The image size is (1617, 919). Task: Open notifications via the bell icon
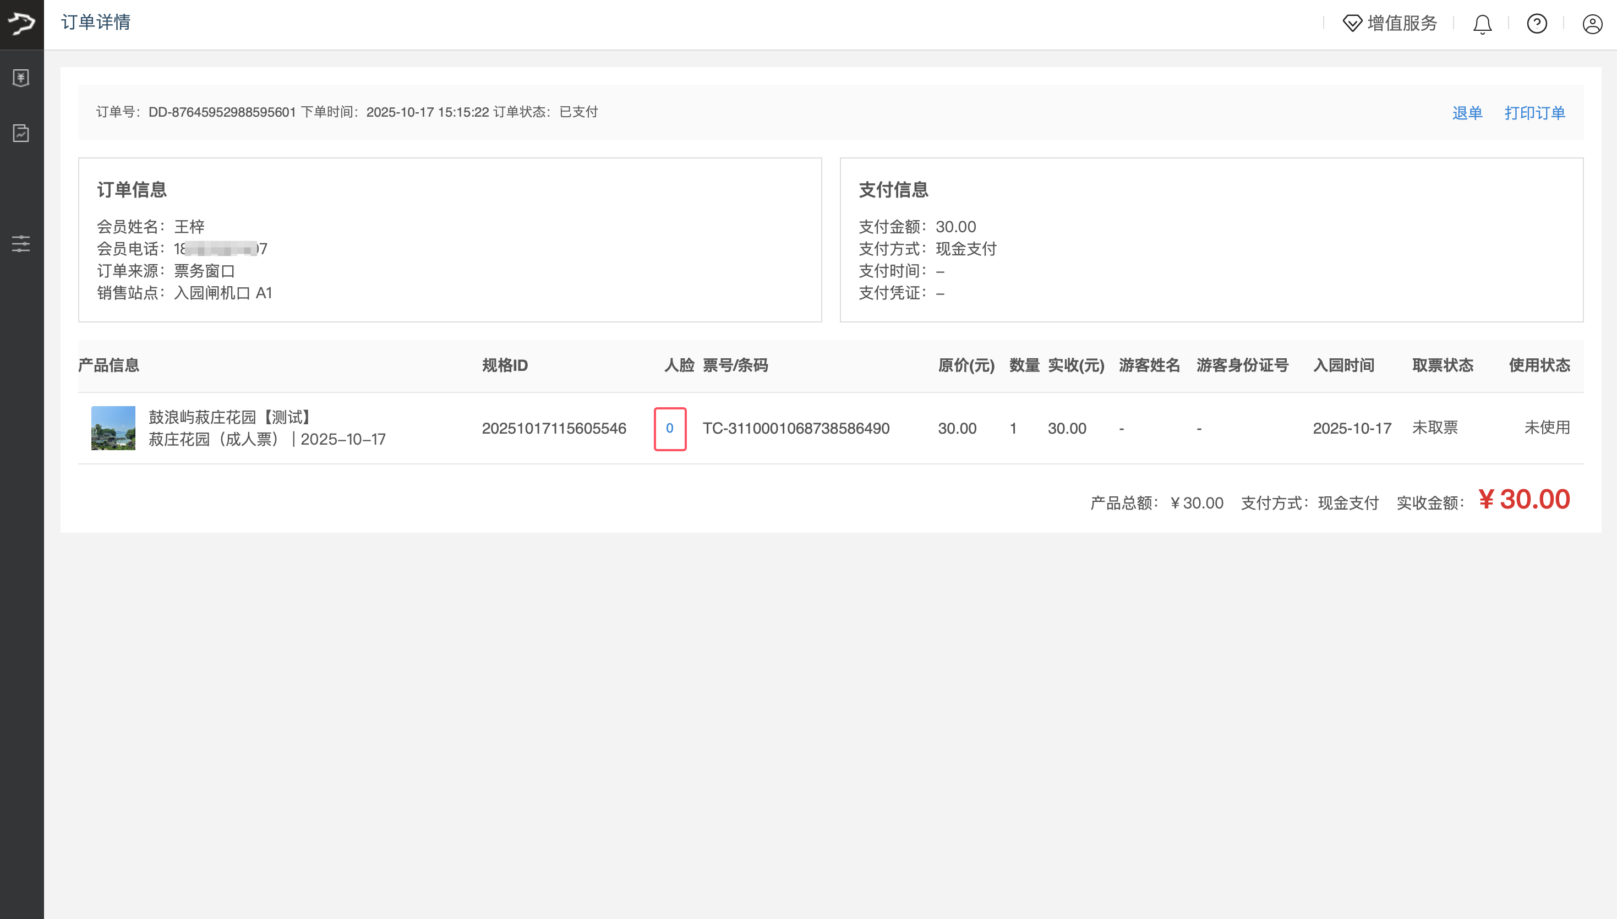pyautogui.click(x=1481, y=24)
